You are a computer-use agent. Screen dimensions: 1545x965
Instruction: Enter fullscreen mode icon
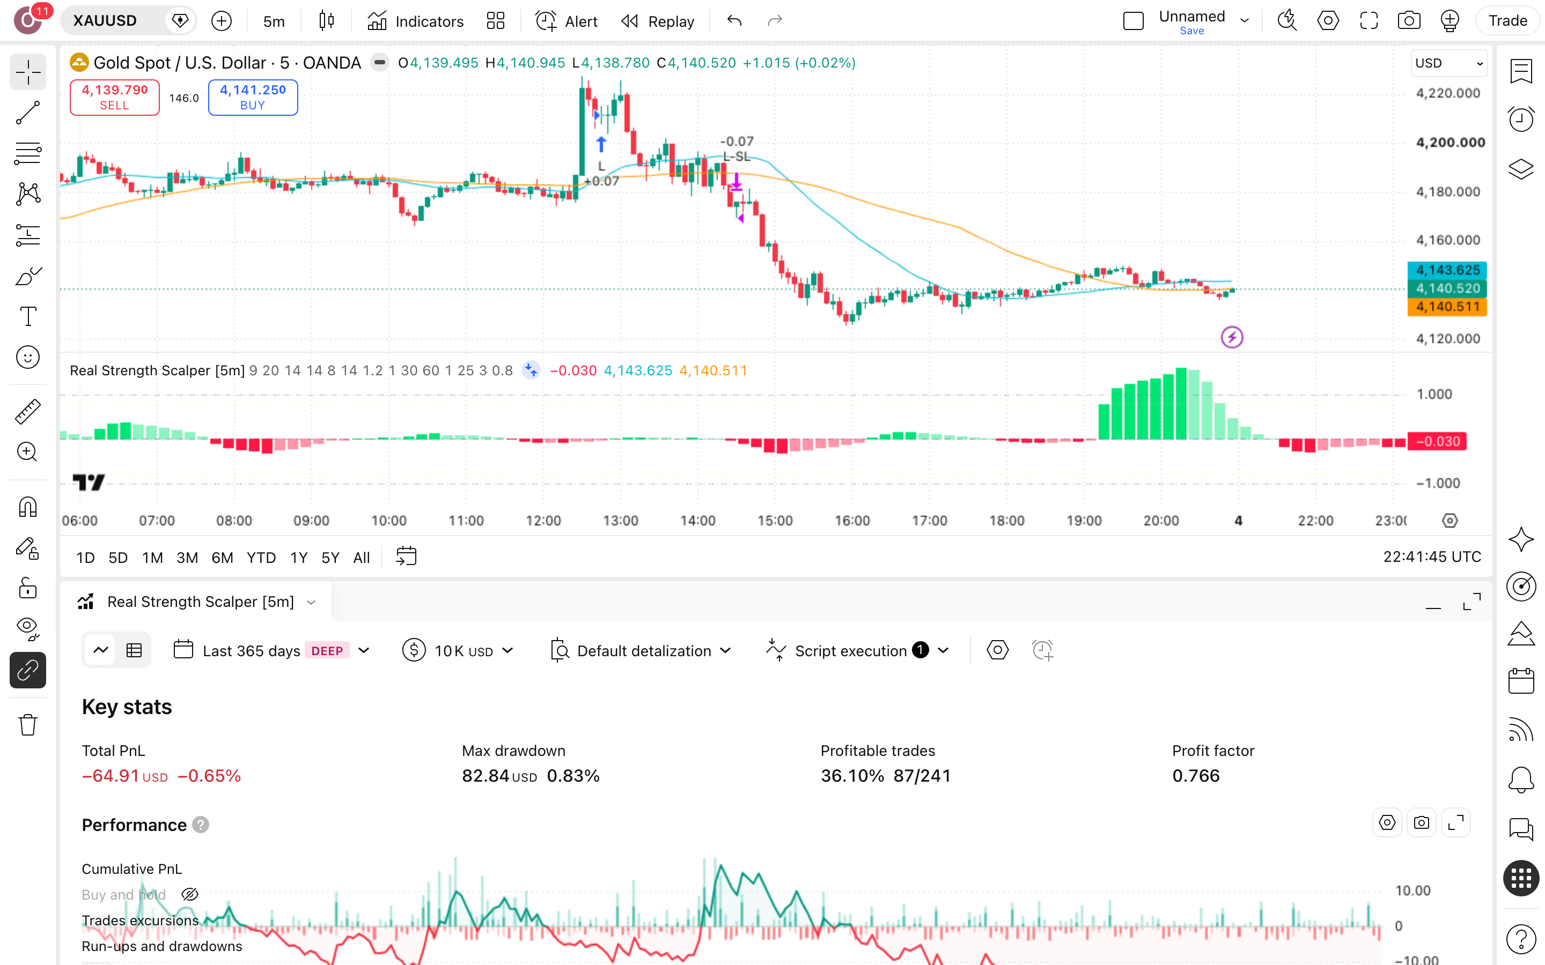click(1369, 21)
